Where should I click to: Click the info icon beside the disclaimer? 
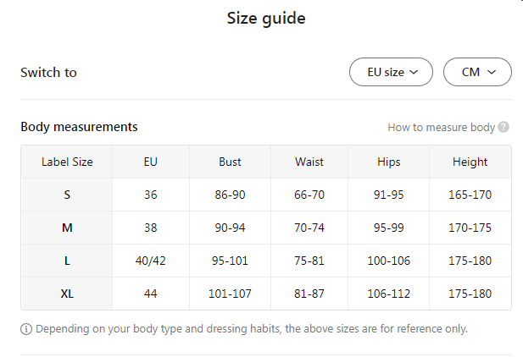(x=26, y=328)
